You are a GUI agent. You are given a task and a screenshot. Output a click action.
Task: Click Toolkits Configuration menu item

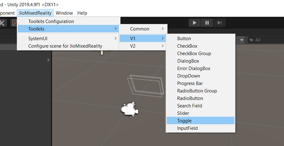pyautogui.click(x=51, y=21)
